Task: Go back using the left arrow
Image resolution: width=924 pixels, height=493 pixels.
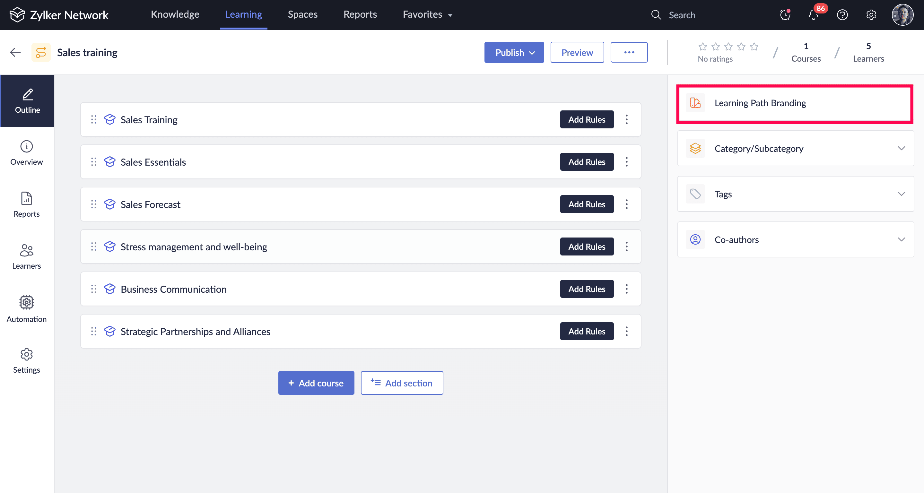Action: click(15, 52)
